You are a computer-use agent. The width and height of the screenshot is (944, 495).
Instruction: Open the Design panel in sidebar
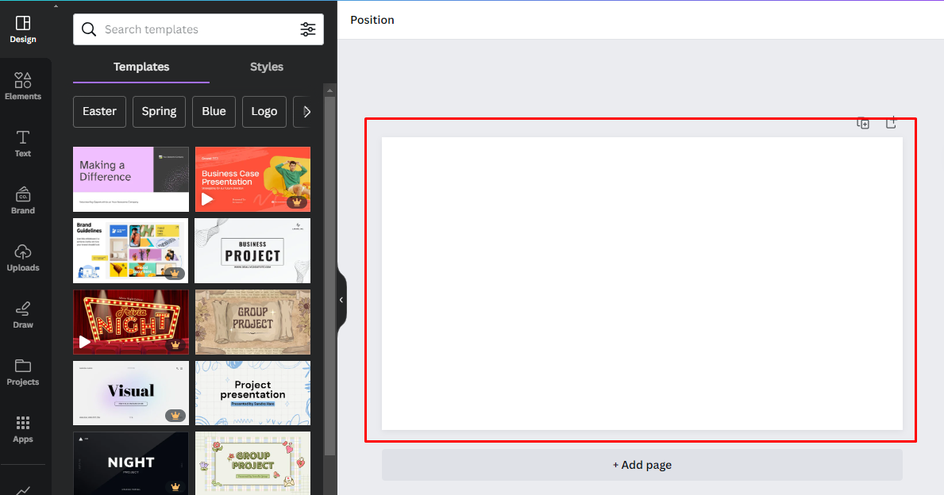pyautogui.click(x=23, y=29)
